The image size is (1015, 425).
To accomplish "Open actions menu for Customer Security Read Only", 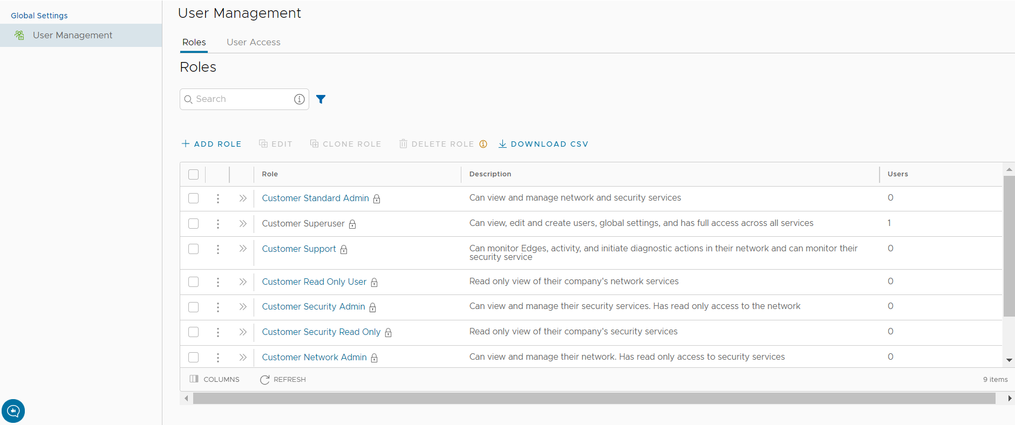I will pos(218,332).
